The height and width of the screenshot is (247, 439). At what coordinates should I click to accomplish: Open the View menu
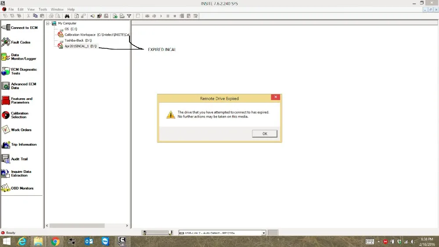click(x=31, y=9)
